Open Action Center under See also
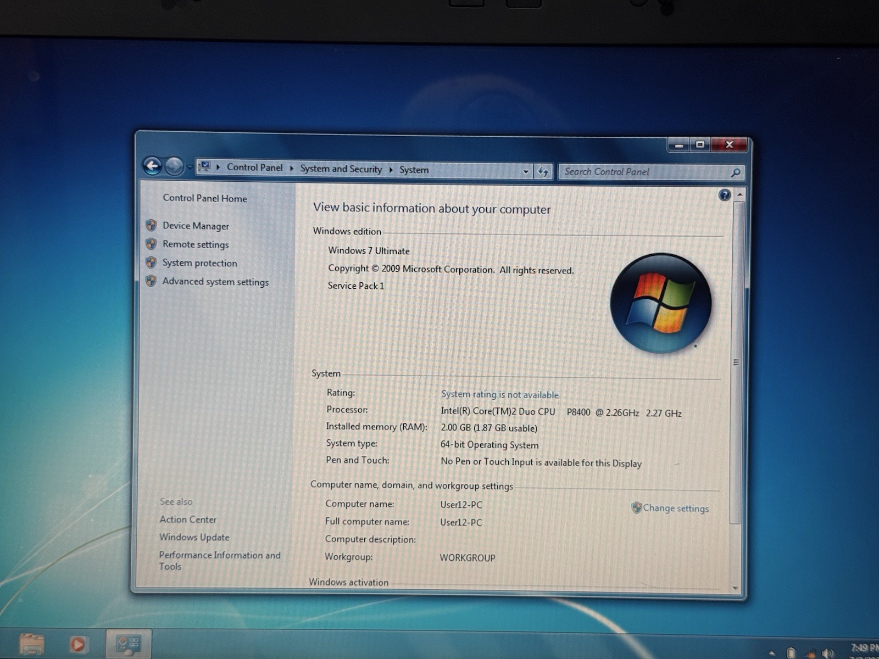The width and height of the screenshot is (879, 659). point(188,520)
